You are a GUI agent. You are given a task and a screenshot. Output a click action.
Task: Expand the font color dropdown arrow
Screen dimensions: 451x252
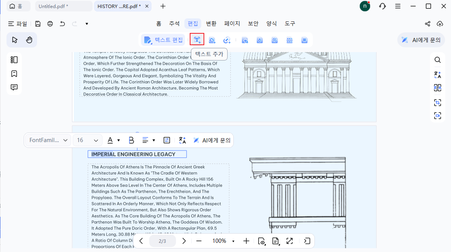[x=119, y=140]
